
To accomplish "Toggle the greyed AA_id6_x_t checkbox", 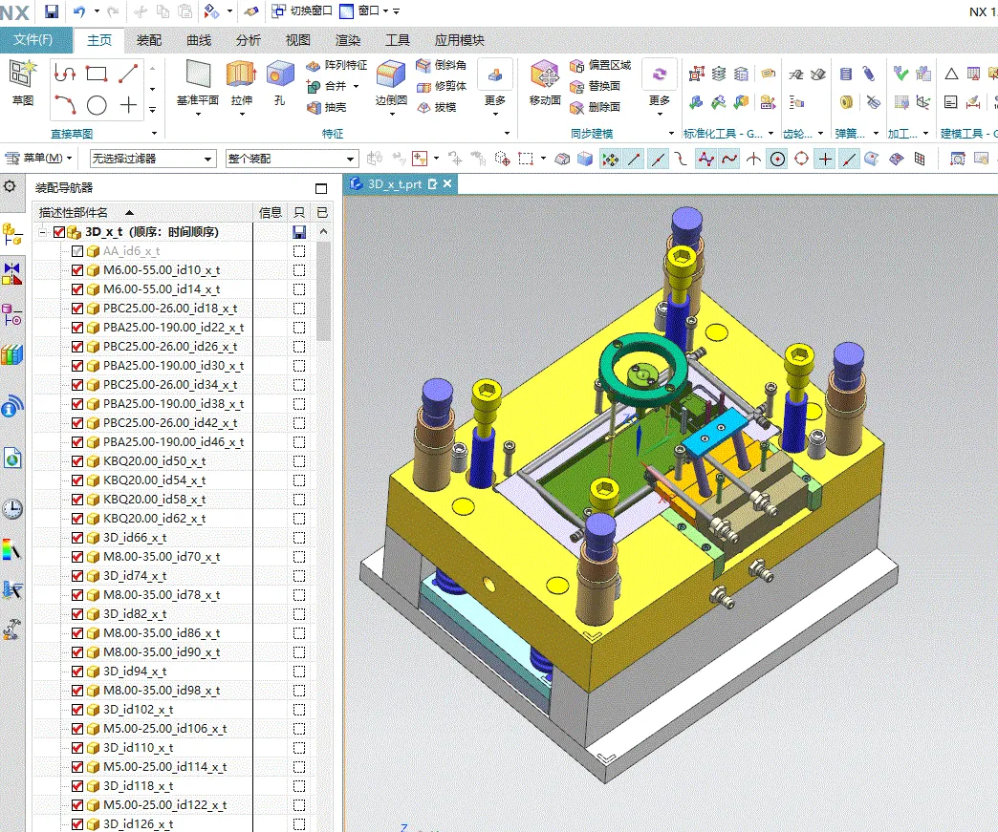I will tap(77, 251).
